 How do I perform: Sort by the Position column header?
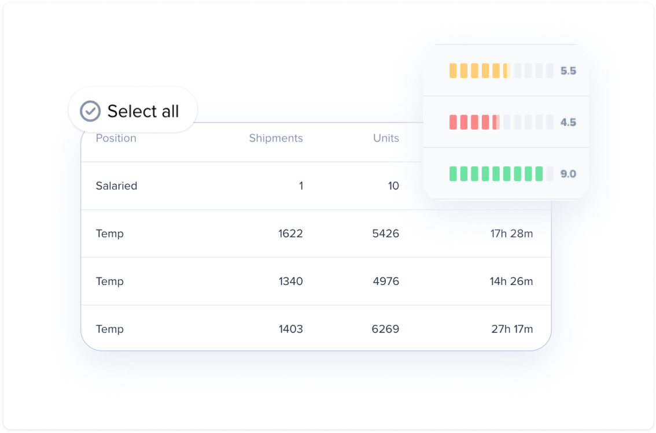click(x=116, y=138)
